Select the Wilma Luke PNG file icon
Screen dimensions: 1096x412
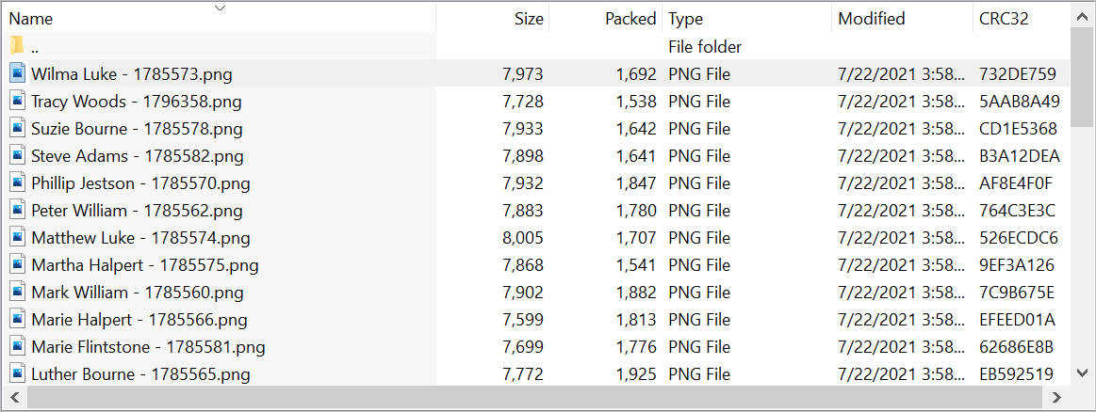pyautogui.click(x=18, y=74)
